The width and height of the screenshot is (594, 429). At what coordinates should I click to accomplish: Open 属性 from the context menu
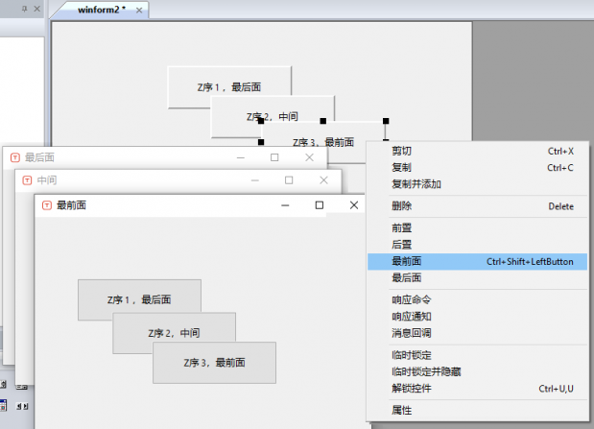pos(477,411)
